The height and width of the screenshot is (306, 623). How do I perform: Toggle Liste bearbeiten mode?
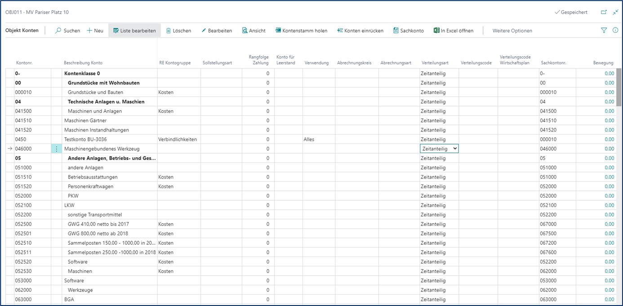(134, 31)
